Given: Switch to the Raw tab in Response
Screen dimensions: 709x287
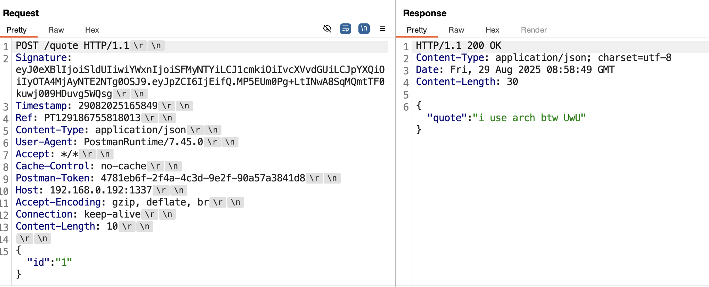Looking at the screenshot, I should [x=456, y=30].
